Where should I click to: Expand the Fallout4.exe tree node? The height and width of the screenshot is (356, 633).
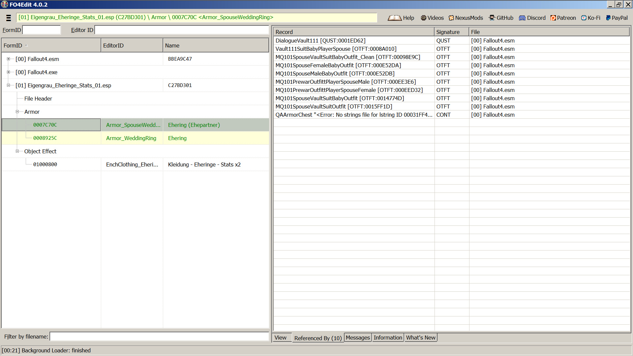[8, 72]
